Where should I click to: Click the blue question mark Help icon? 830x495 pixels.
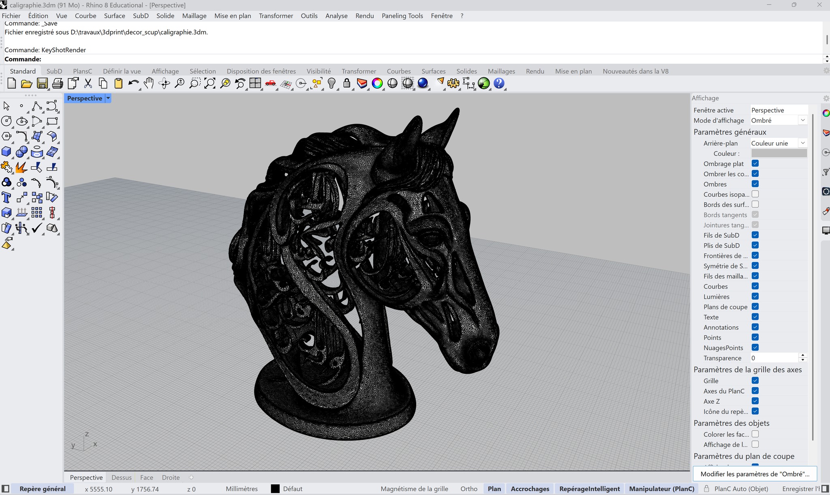(499, 84)
